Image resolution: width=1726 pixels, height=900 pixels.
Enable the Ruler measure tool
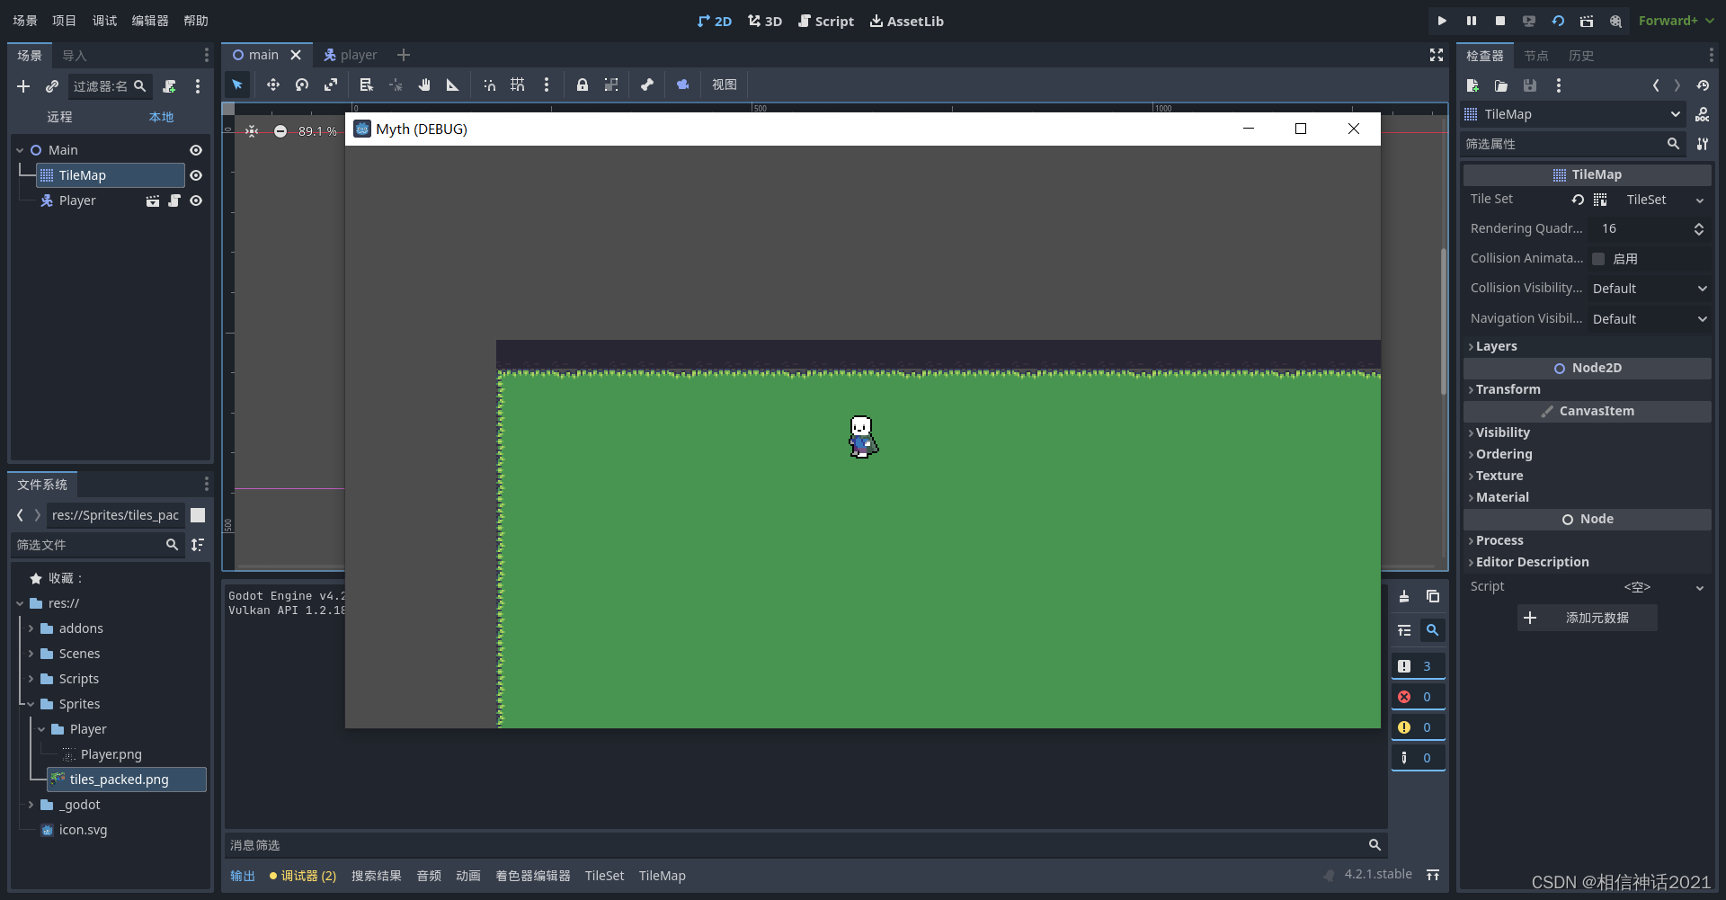[452, 85]
